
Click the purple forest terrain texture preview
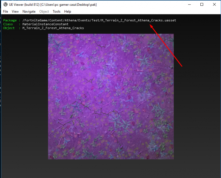[x=111, y=96]
